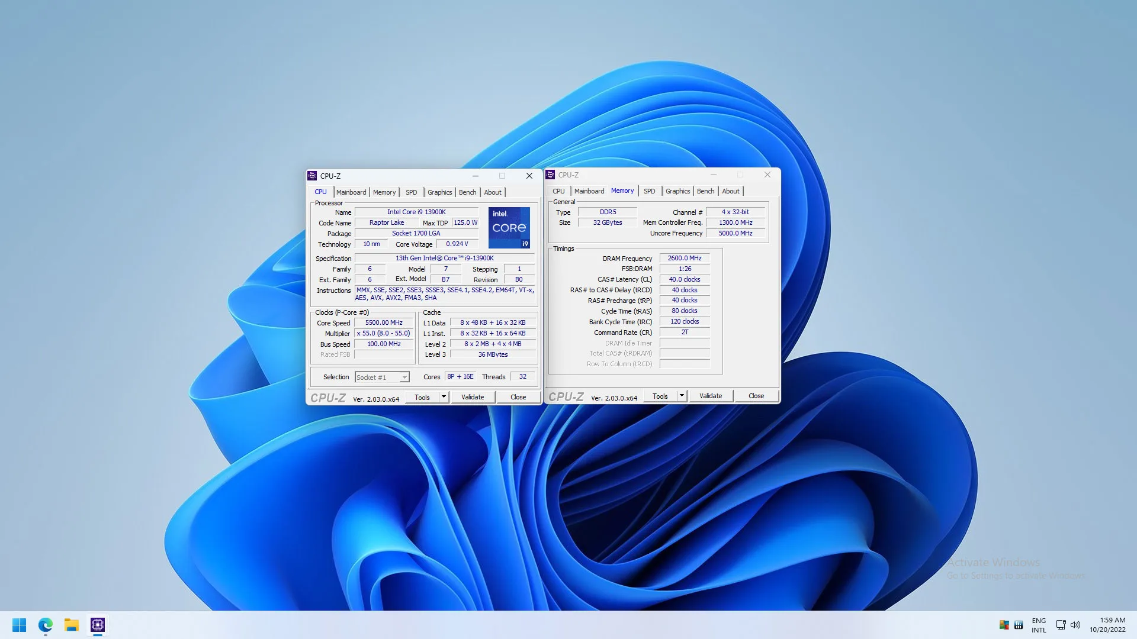Click the Bus Speed value 100.00 MHz
1137x639 pixels.
point(384,344)
